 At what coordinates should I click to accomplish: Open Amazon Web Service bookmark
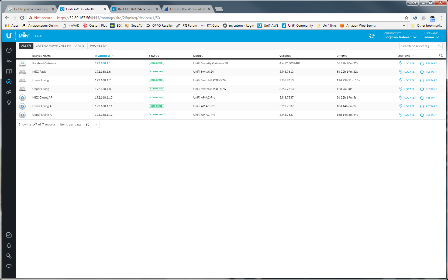click(358, 26)
